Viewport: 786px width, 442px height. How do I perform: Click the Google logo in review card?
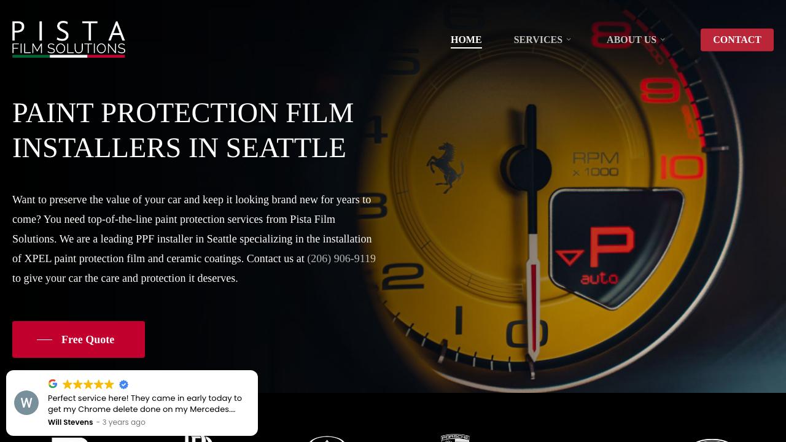(x=53, y=384)
